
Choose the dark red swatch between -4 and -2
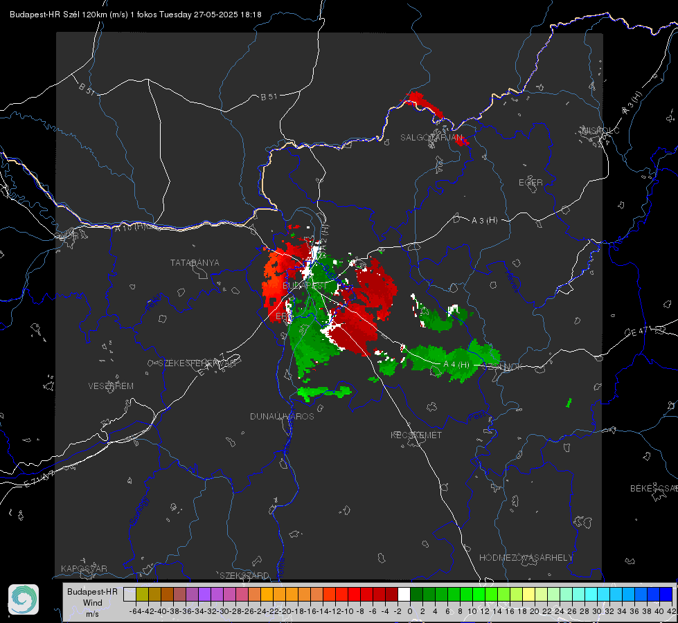[391, 594]
